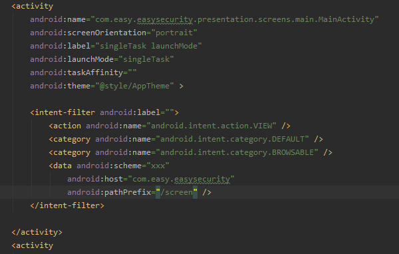Place cursor in empty taskAffinity value
This screenshot has height=254, width=399.
[x=132, y=72]
